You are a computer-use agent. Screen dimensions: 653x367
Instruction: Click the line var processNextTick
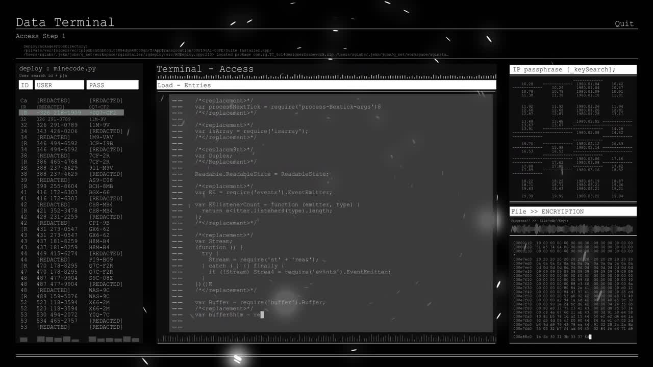(x=288, y=107)
